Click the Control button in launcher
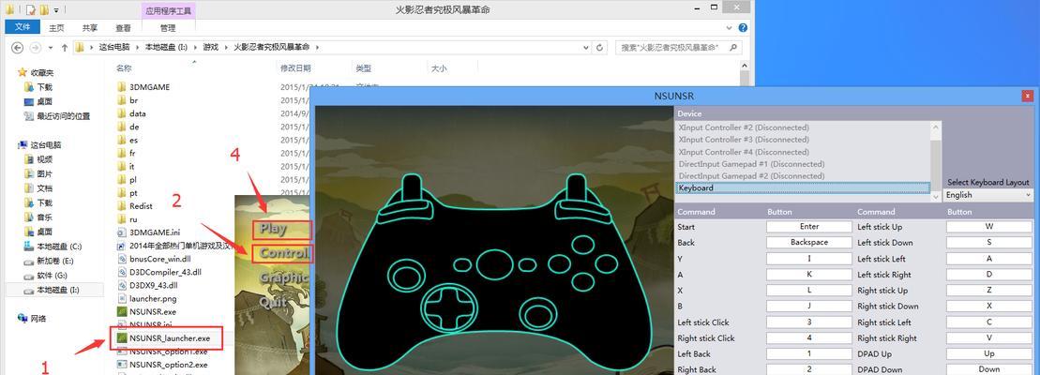The image size is (1040, 375). (282, 253)
